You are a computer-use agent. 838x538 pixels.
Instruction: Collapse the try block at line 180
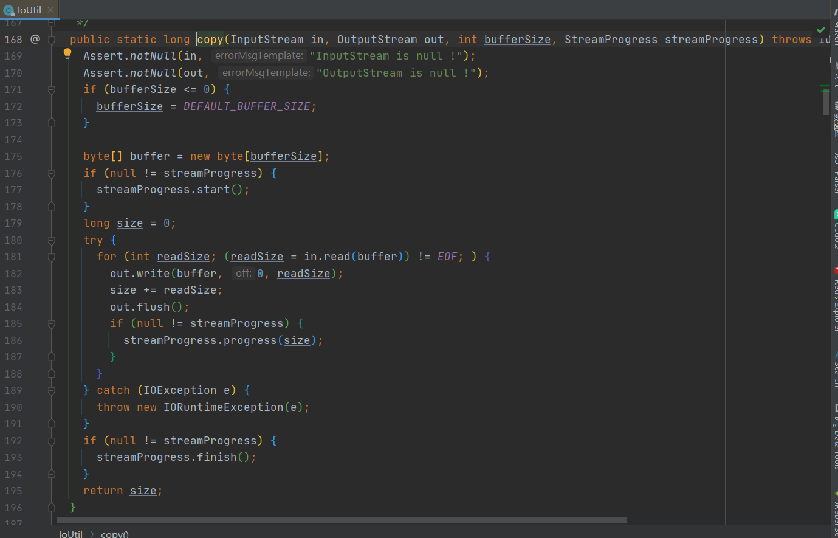click(x=52, y=240)
